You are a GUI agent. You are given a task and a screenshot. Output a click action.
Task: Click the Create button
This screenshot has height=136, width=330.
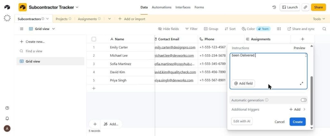pos(297,122)
